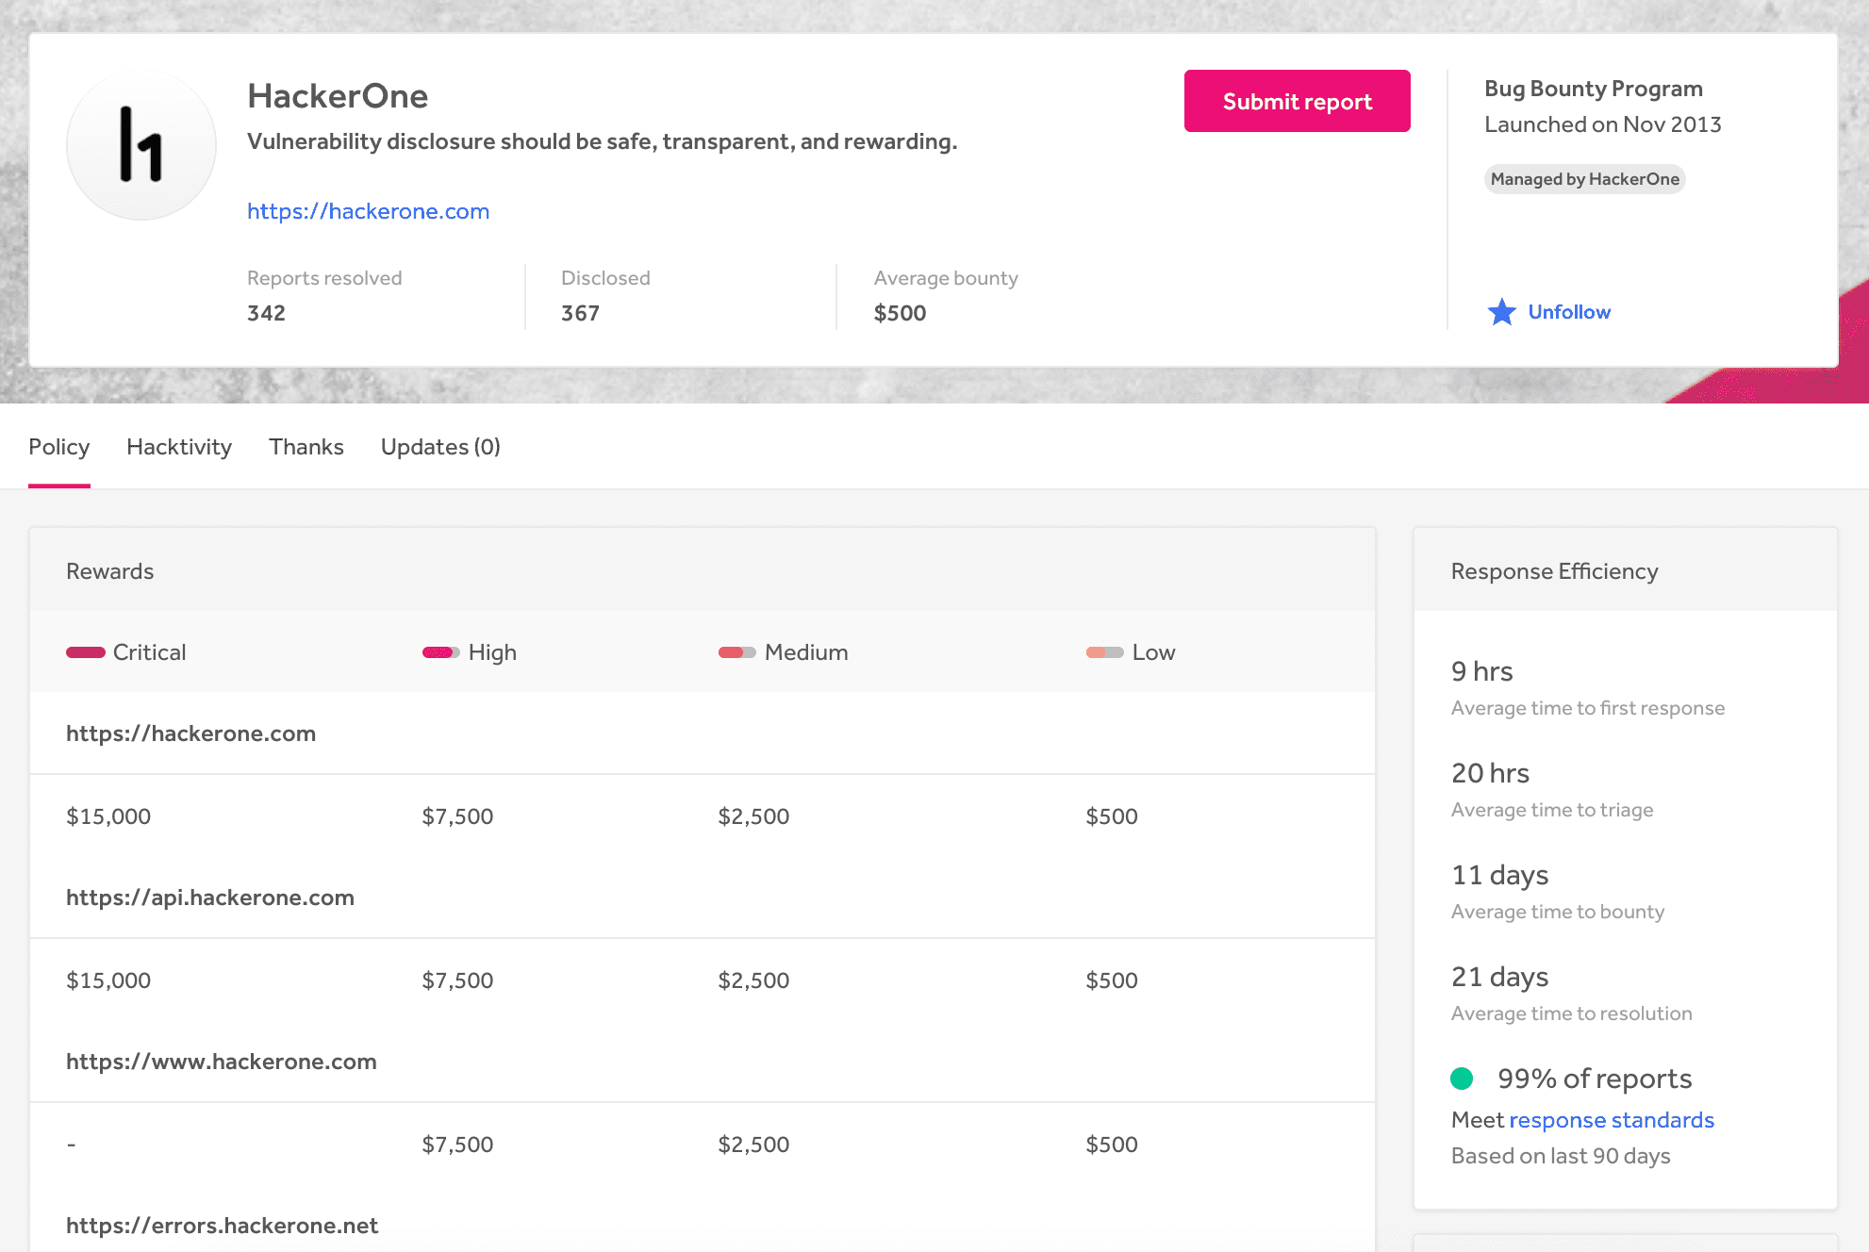Click the https://errors.hackerone.net asset row

click(222, 1226)
